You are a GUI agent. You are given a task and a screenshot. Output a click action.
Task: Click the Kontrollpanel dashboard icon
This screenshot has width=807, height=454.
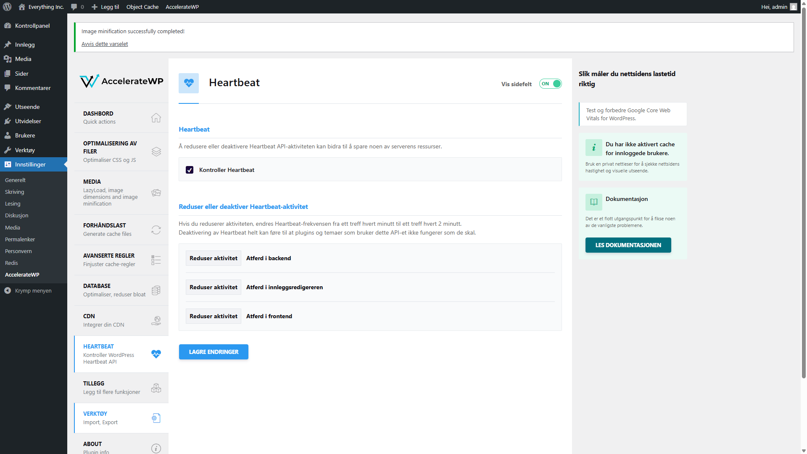[8, 26]
